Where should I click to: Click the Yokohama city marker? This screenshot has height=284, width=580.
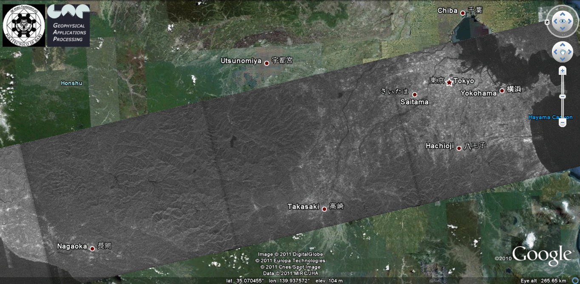click(502, 91)
